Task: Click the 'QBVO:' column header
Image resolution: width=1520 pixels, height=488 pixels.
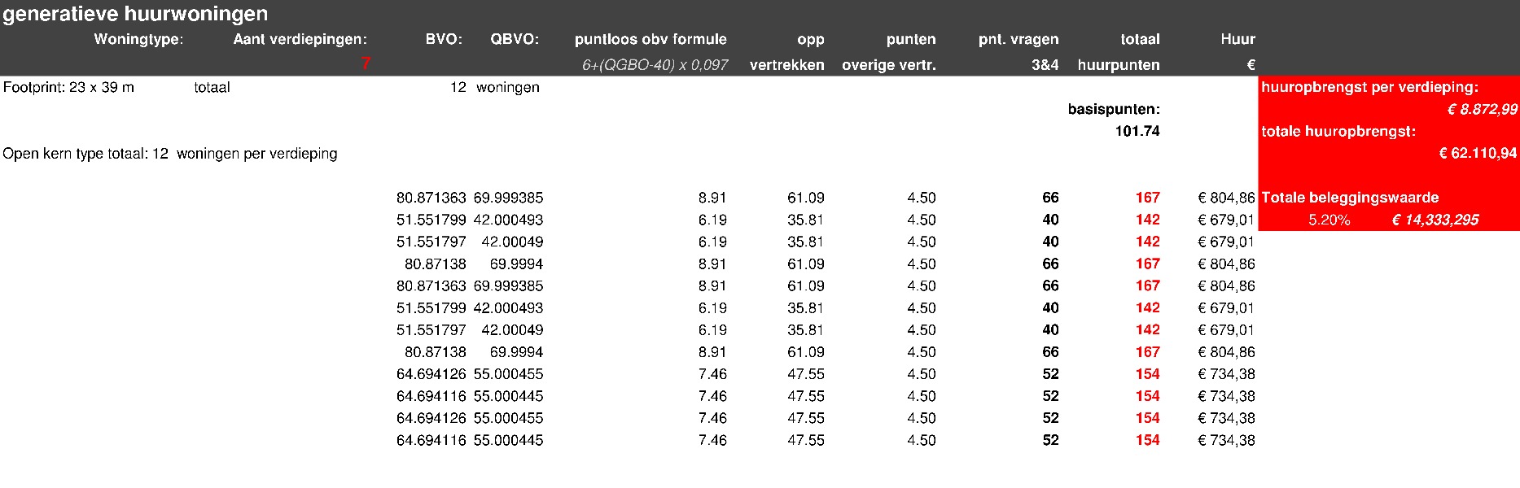Action: click(x=515, y=39)
